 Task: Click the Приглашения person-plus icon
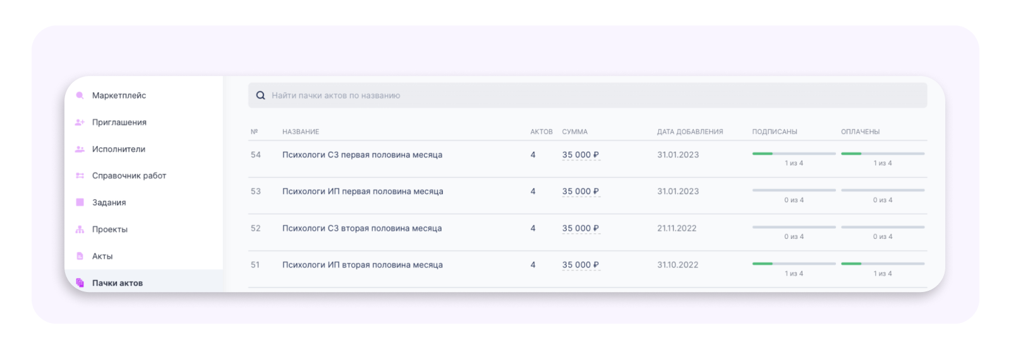[x=80, y=123]
